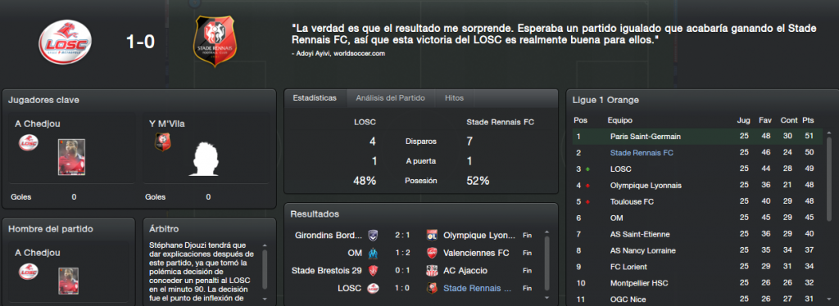Click the large LOSC club crest
The height and width of the screenshot is (306, 839).
click(66, 42)
